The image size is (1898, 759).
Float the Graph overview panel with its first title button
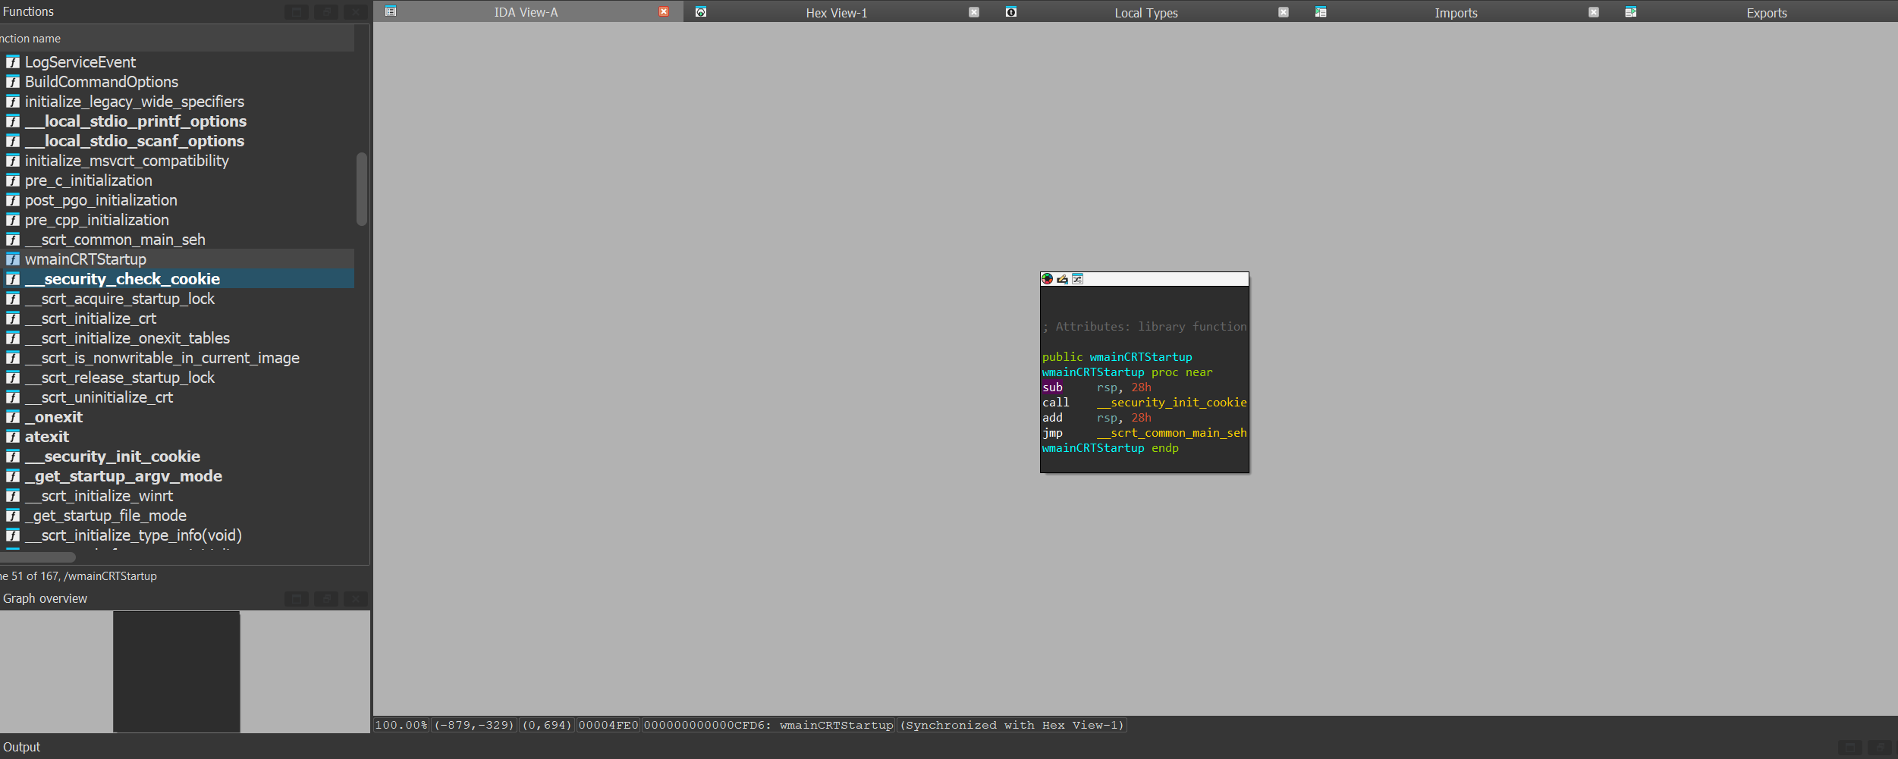click(297, 599)
